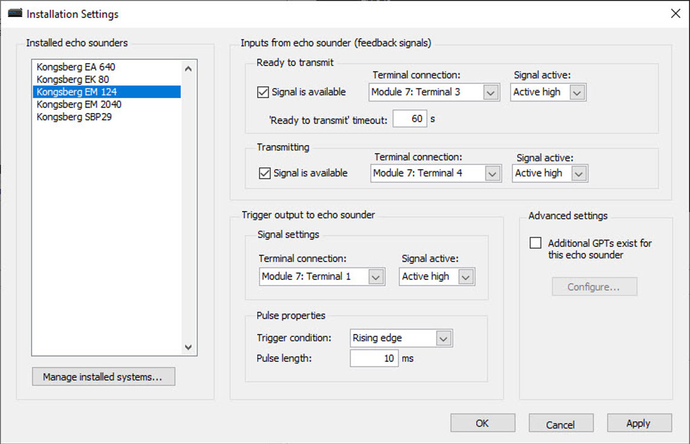Close the Installation Settings dialog

pos(675,14)
